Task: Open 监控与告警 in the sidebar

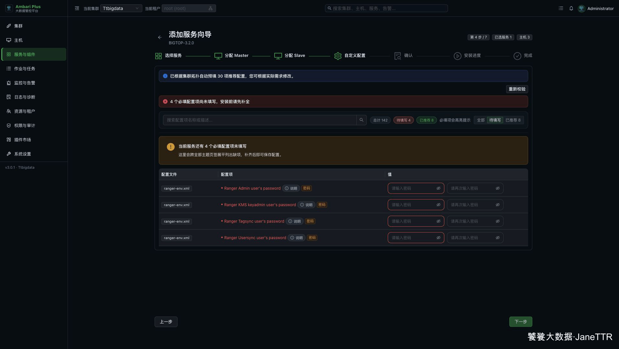Action: tap(34, 83)
